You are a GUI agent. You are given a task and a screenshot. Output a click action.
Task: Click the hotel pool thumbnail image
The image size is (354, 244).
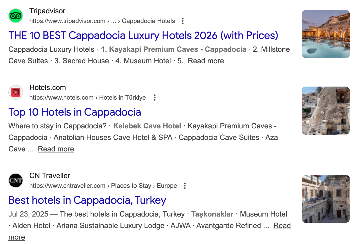tap(325, 34)
